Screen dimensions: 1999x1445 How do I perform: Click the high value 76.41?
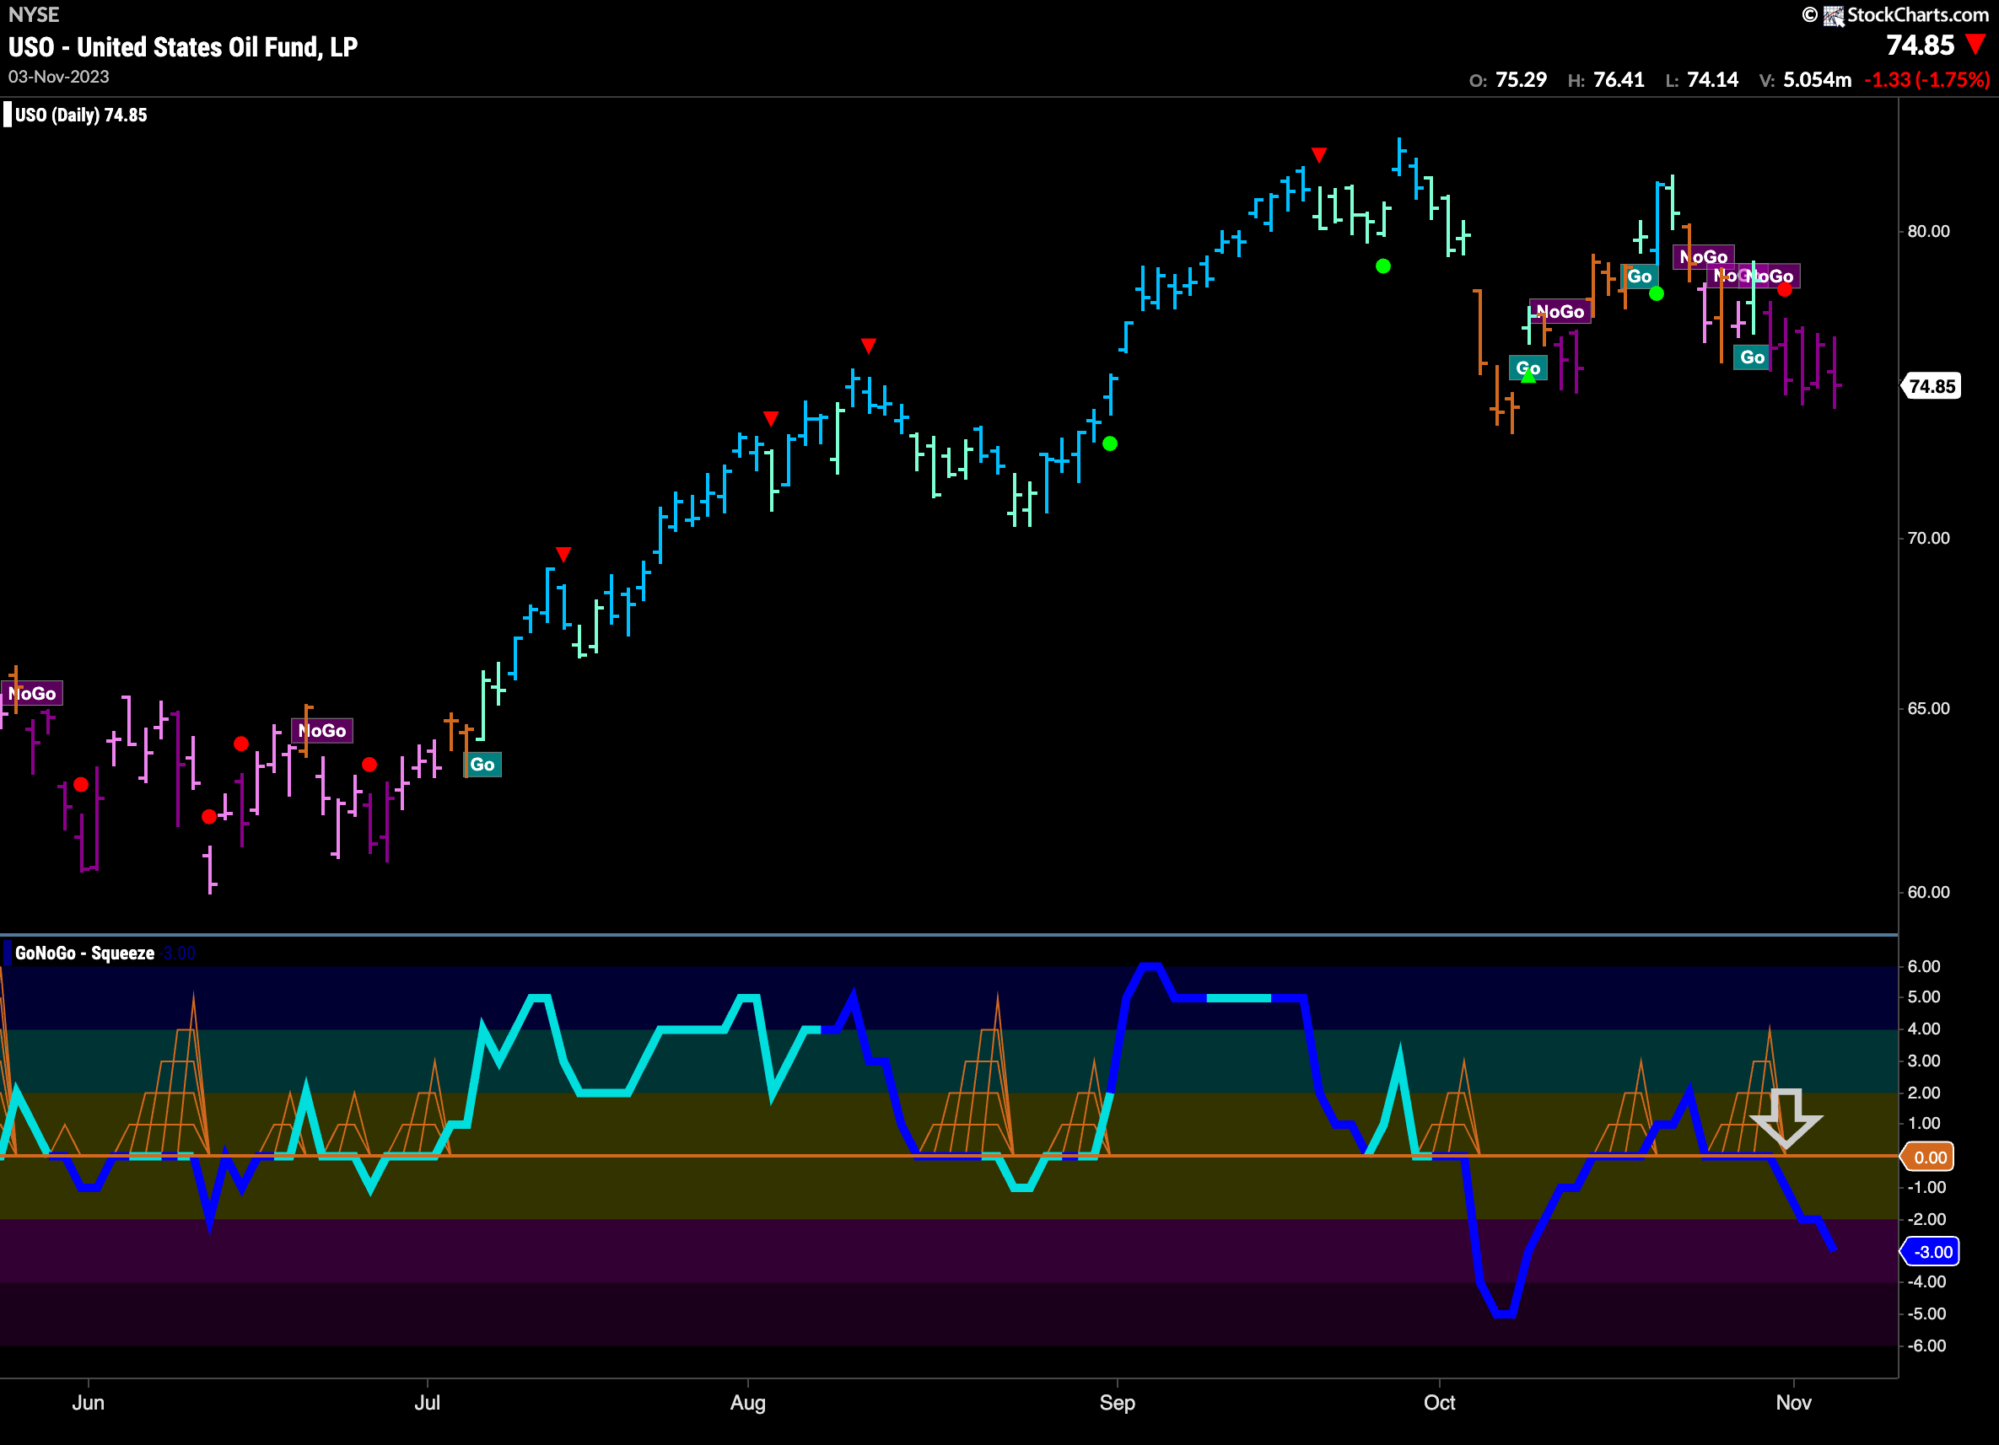click(1619, 80)
